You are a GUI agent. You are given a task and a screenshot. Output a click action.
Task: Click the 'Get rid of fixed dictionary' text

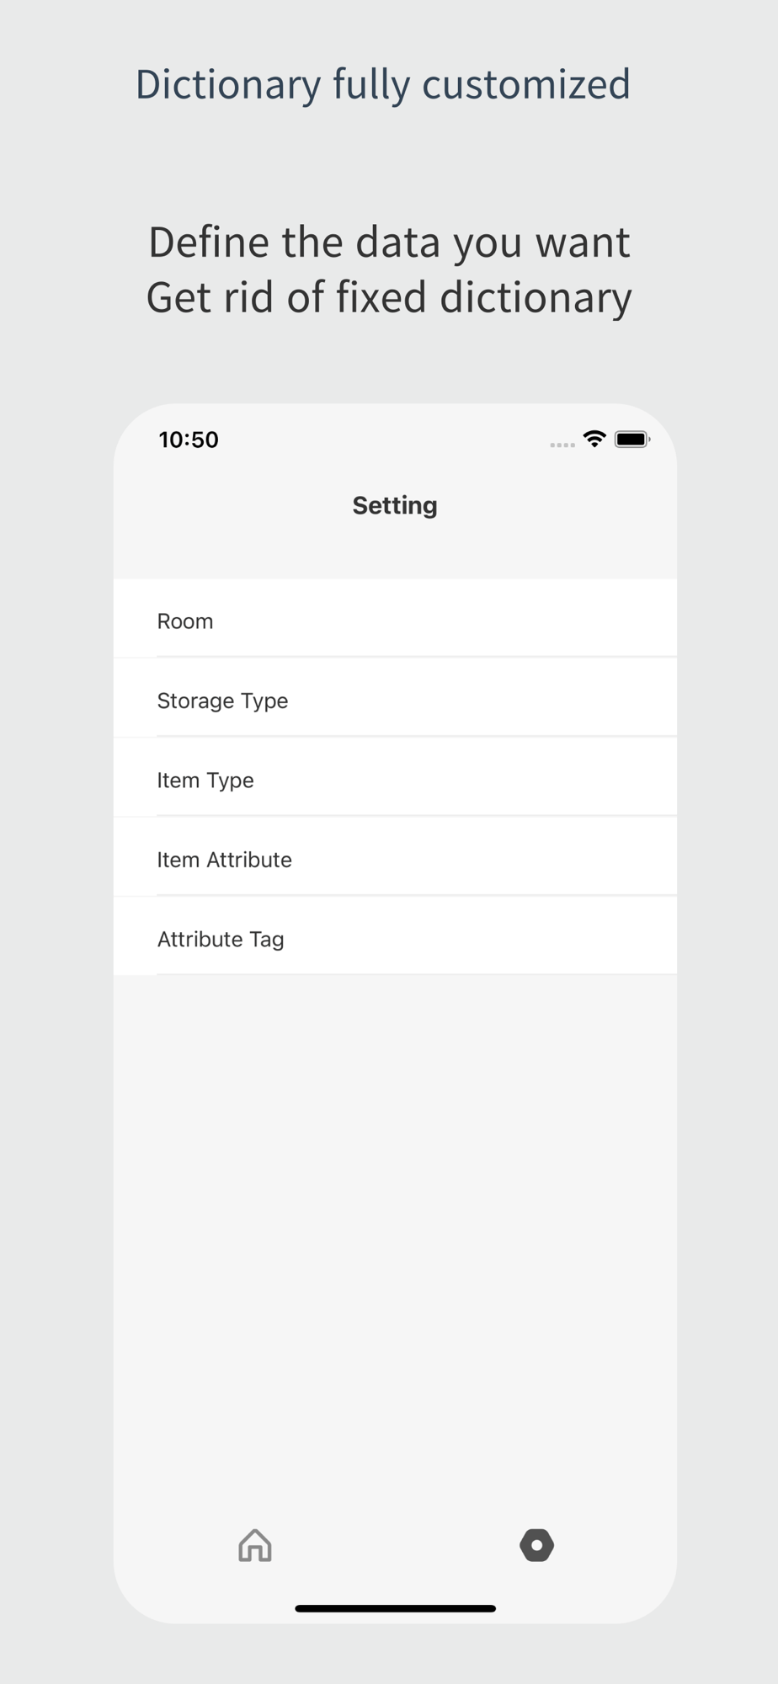coord(389,297)
